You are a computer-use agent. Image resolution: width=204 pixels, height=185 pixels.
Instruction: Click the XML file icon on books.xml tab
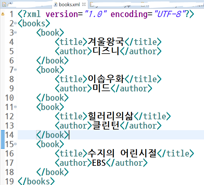tap(55, 5)
